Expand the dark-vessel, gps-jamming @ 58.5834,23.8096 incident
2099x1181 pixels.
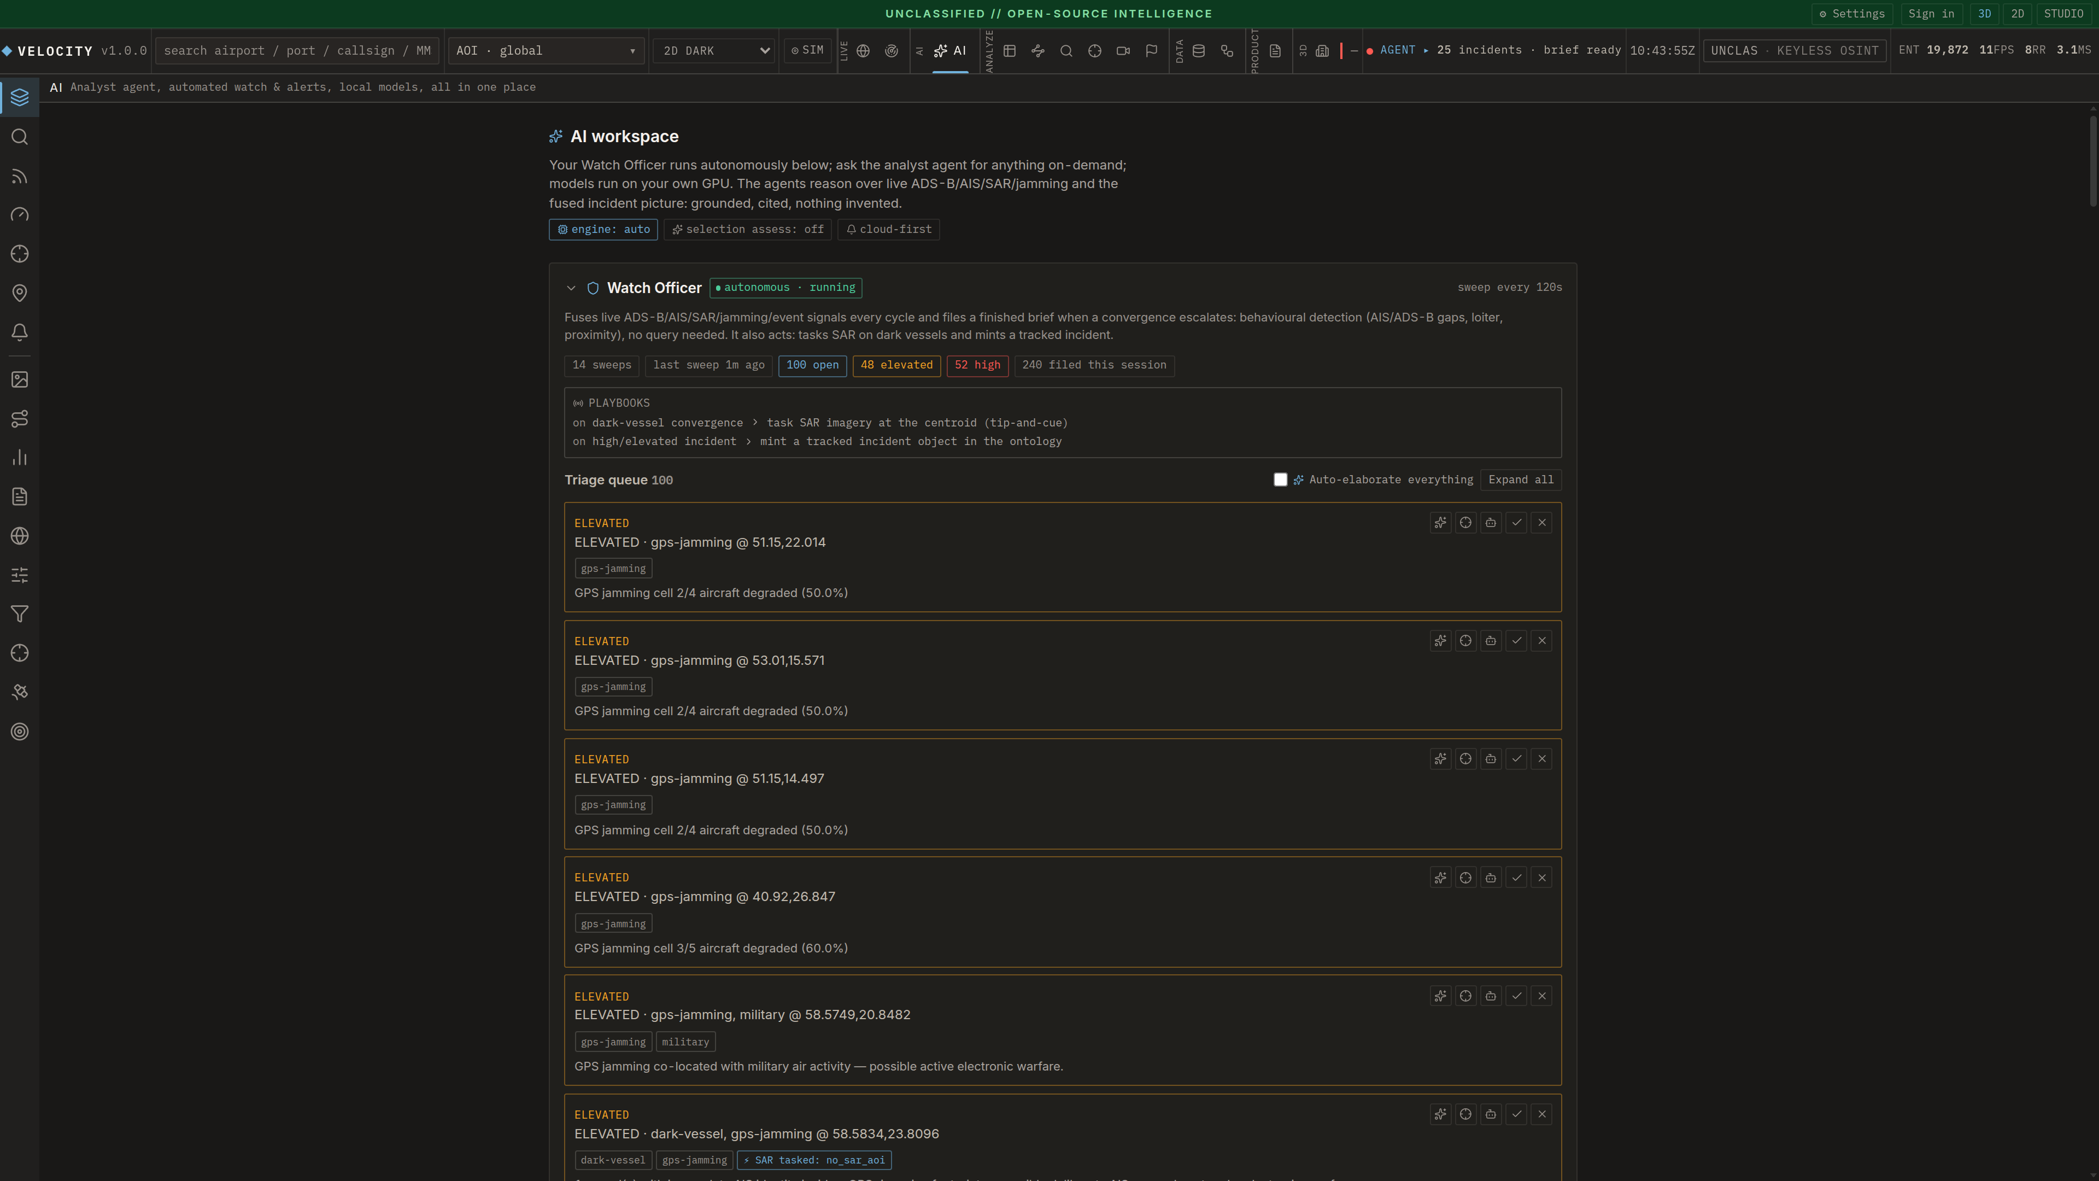point(756,1135)
